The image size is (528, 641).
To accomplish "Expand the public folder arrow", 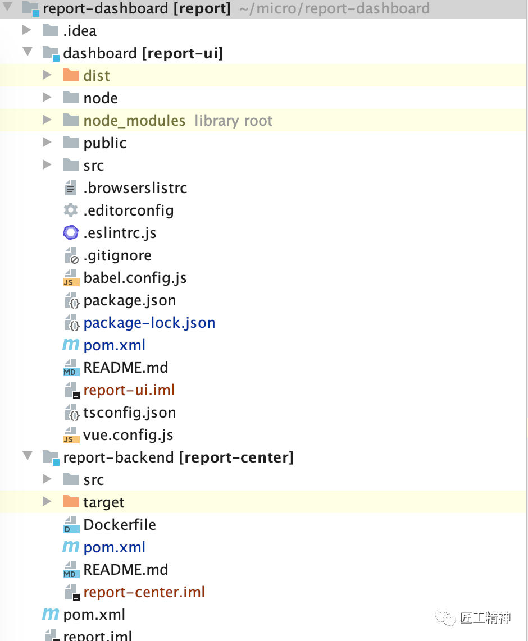I will [47, 143].
